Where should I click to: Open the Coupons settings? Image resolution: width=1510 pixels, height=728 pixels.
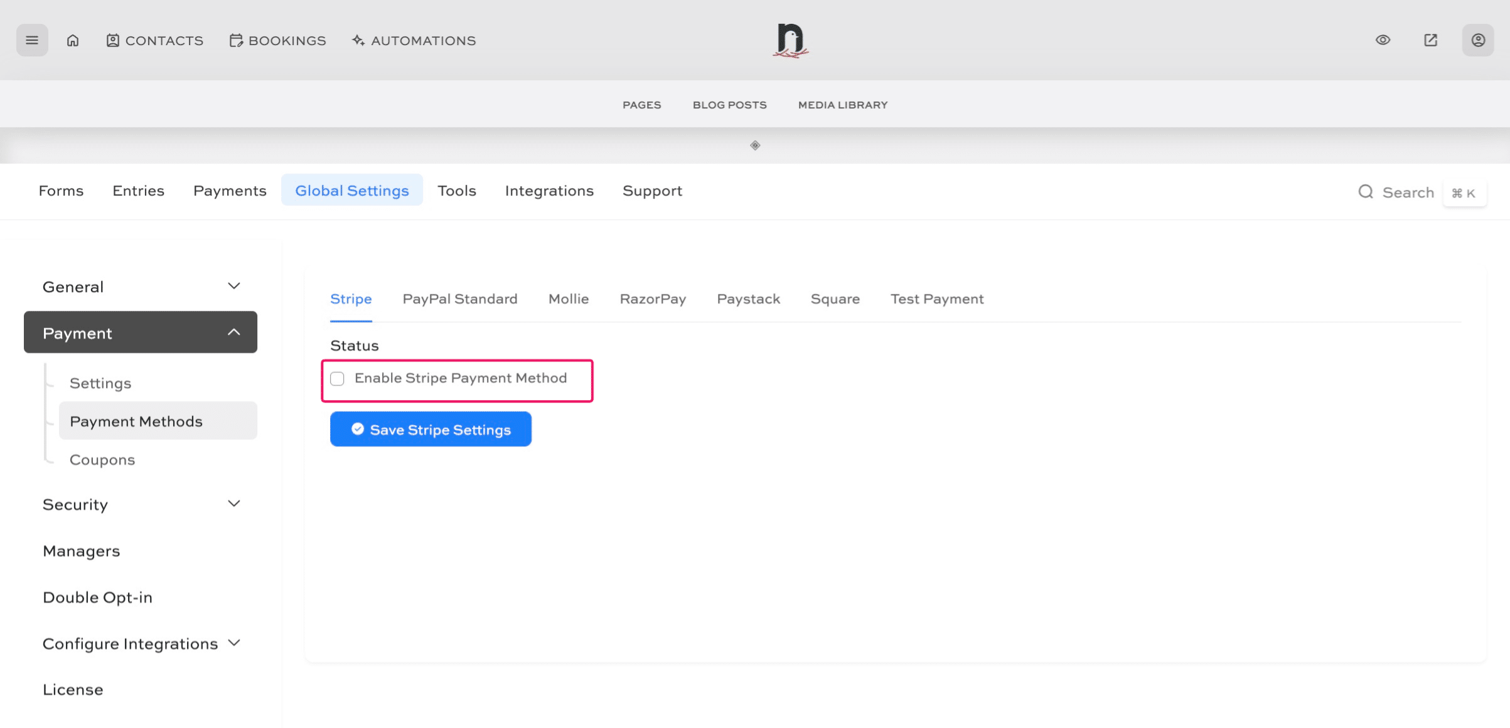point(102,459)
